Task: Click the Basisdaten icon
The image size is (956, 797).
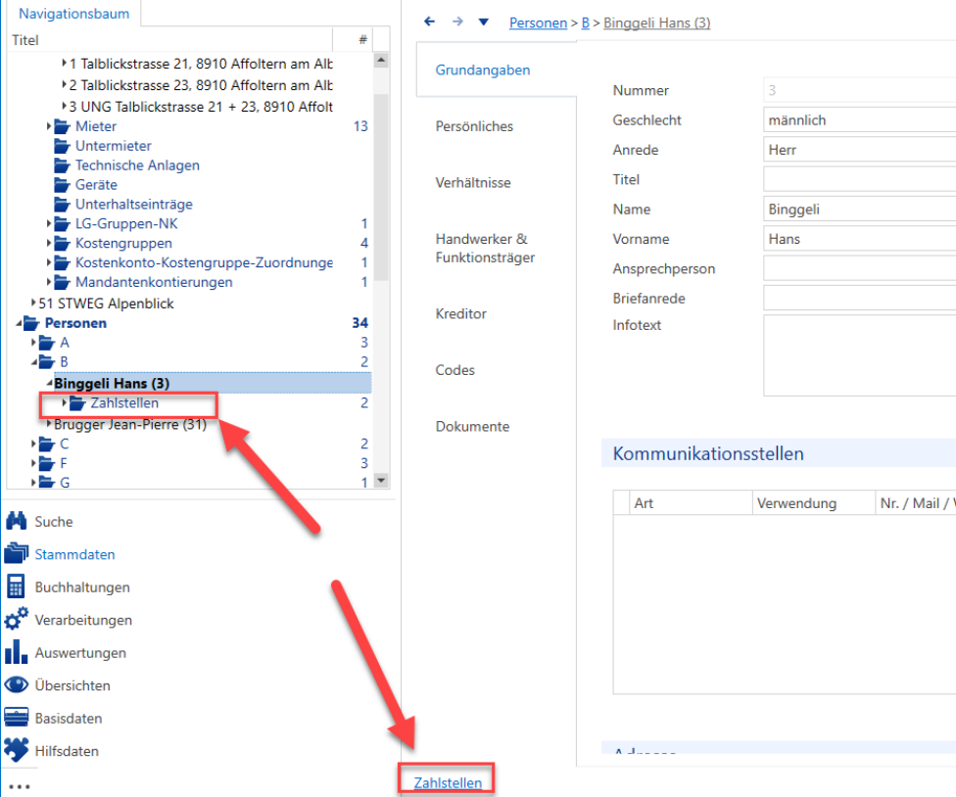Action: 16,717
